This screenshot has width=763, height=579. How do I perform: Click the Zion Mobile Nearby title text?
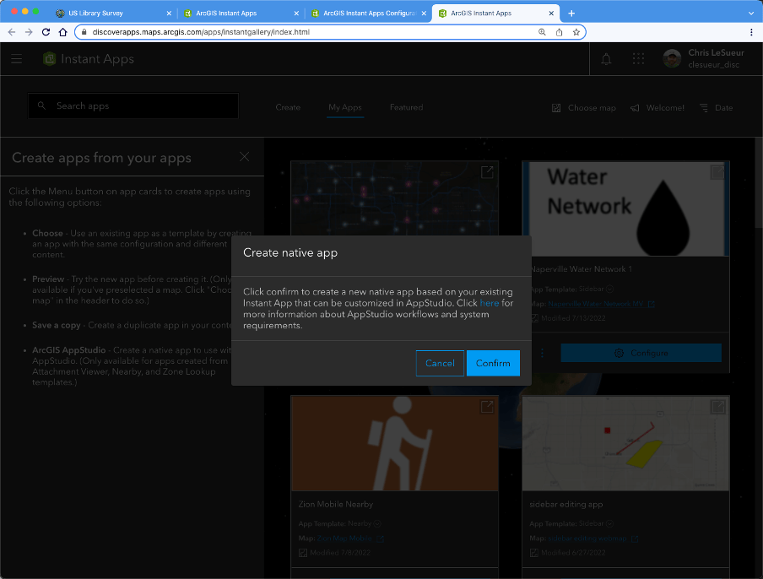(336, 504)
